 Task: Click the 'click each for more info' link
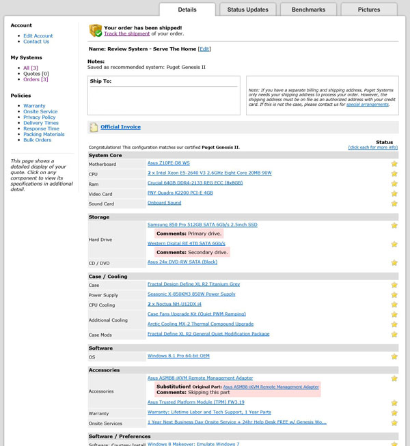point(372,148)
